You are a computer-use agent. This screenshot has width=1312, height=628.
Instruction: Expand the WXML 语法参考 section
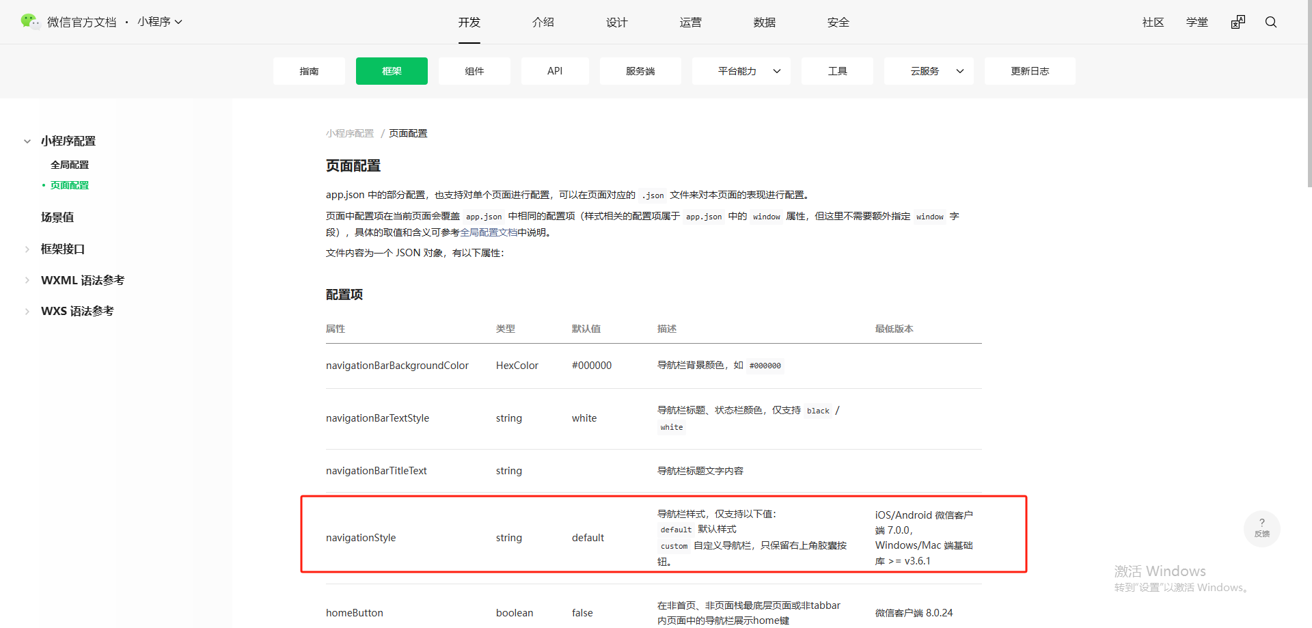[x=27, y=280]
